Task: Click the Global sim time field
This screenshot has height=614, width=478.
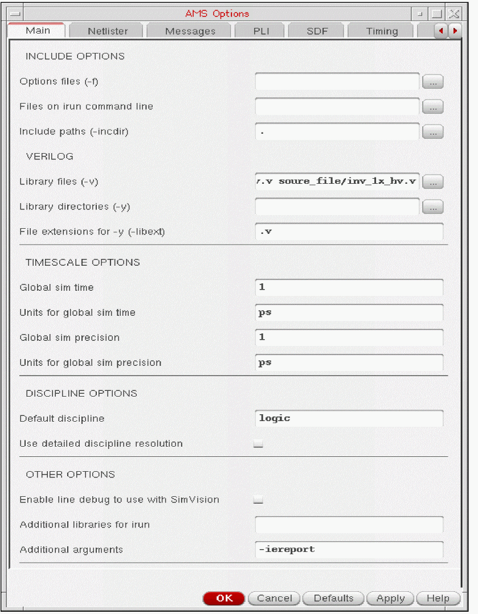Action: [x=349, y=287]
